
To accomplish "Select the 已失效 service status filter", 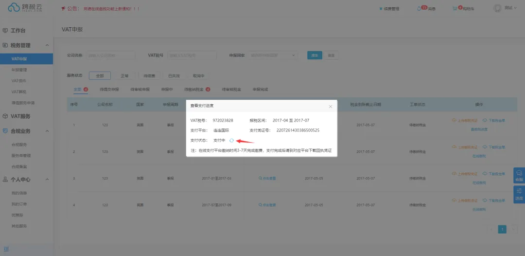I will (174, 76).
